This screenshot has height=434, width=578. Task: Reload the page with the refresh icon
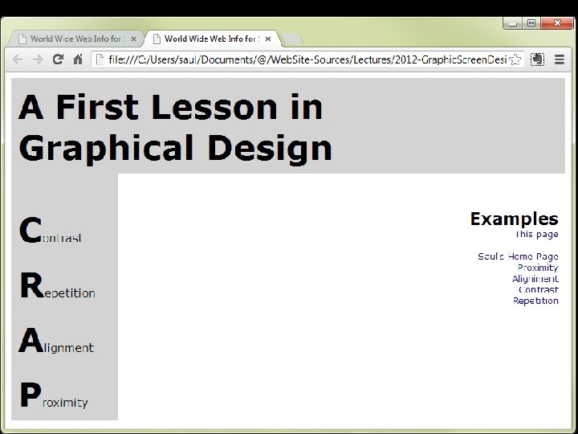click(58, 59)
